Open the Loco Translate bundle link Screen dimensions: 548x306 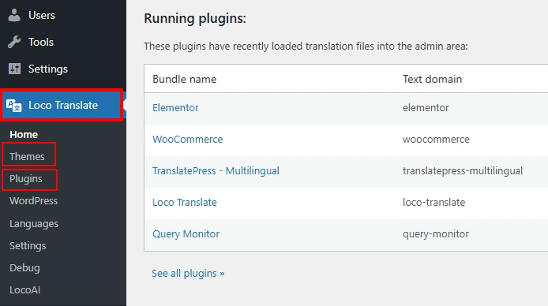(x=185, y=203)
